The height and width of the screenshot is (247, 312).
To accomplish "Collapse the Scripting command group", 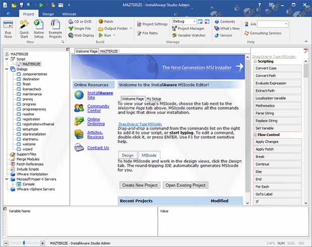I will click(255, 62).
